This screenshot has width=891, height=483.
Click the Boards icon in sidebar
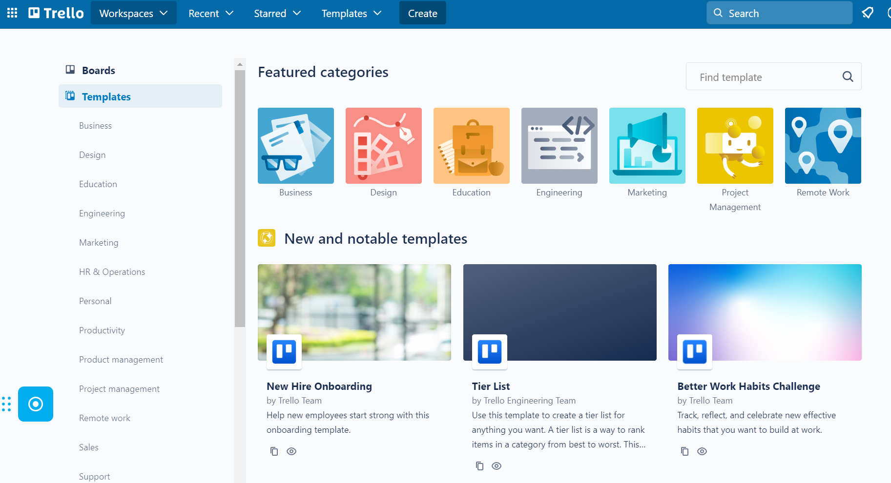pos(70,70)
